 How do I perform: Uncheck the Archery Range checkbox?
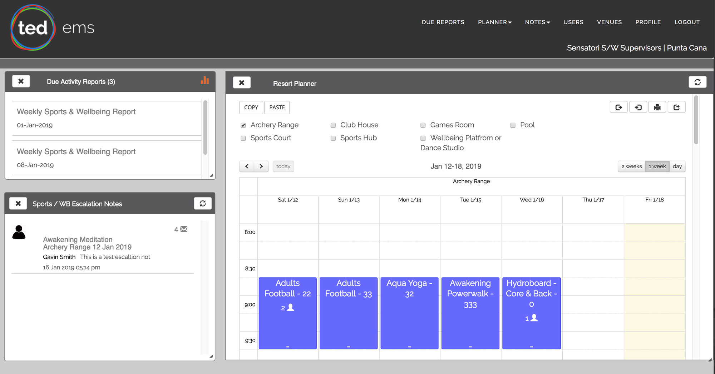243,125
